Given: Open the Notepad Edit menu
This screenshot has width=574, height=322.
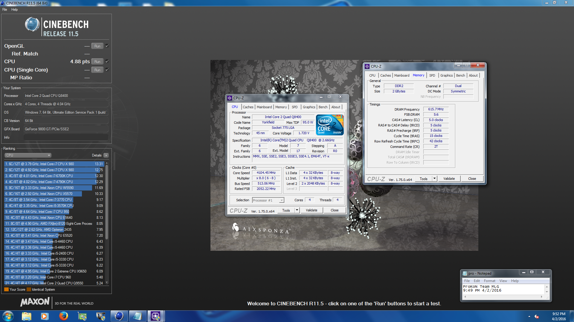Looking at the screenshot, I should (477, 281).
